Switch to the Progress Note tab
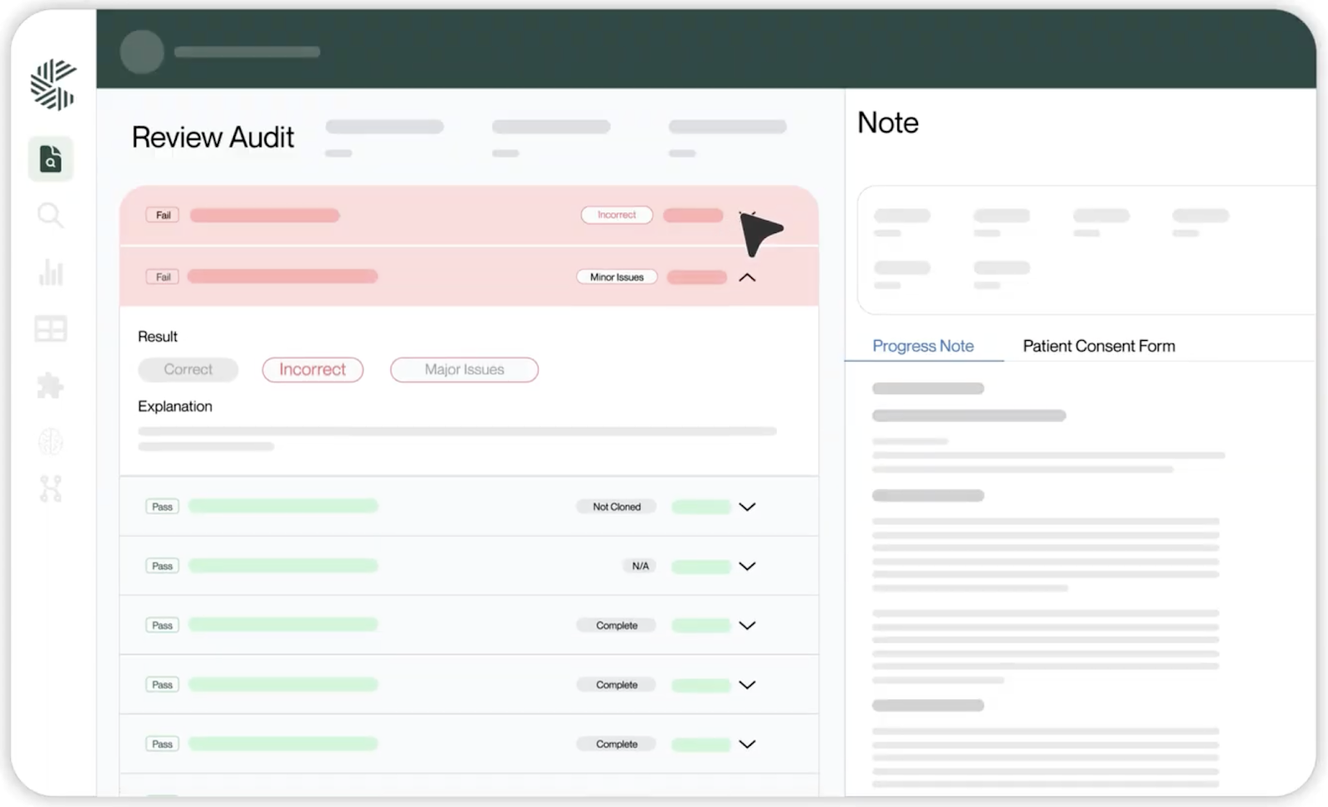1328x807 pixels. click(x=923, y=346)
